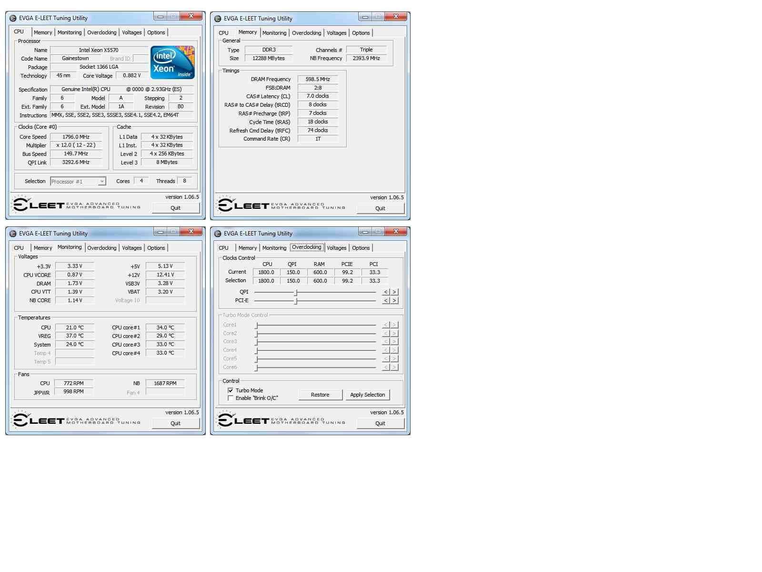Click the Core4 turbo slider
The width and height of the screenshot is (762, 572).
[315, 350]
